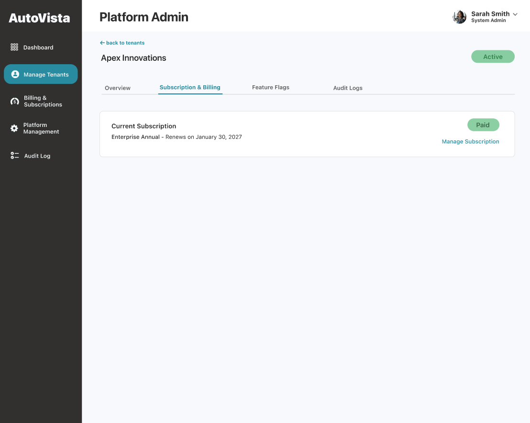Click Sarah Smith's profile avatar
The width and height of the screenshot is (530, 423).
click(x=459, y=17)
